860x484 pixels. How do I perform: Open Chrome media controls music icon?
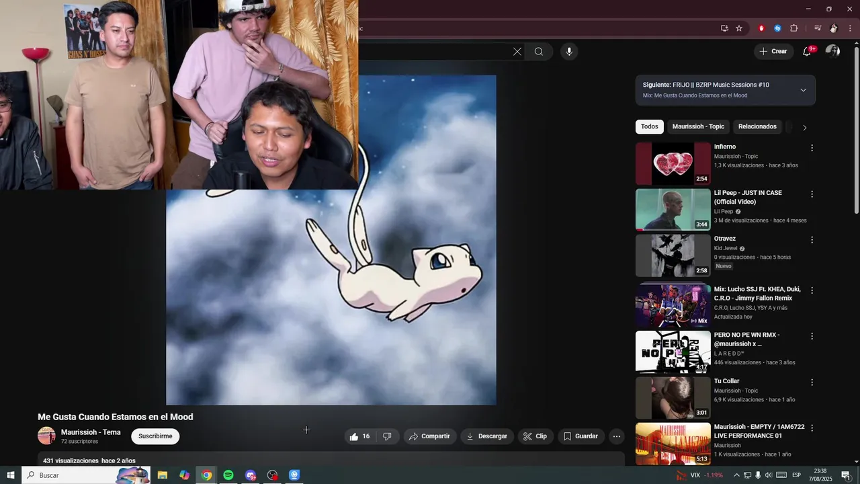click(x=817, y=28)
